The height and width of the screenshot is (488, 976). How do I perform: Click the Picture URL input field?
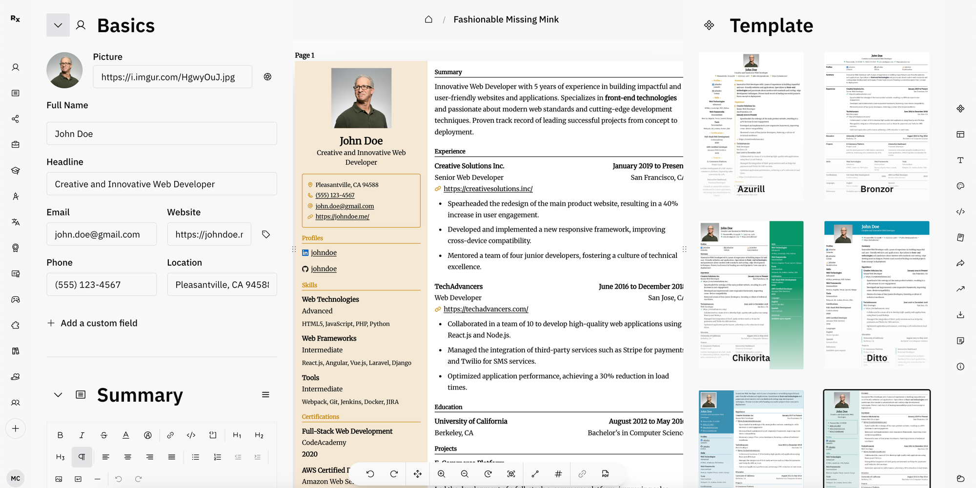pos(173,77)
